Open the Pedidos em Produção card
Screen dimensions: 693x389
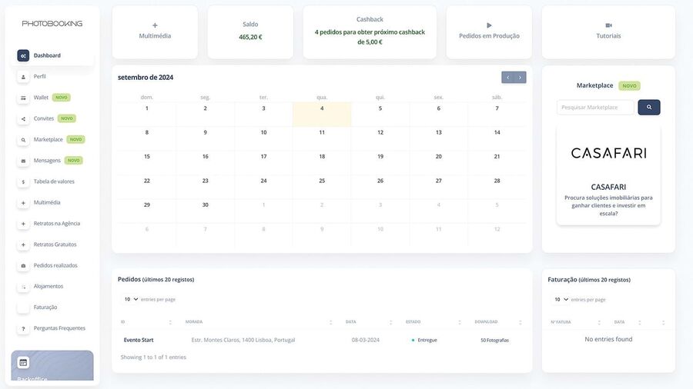489,32
